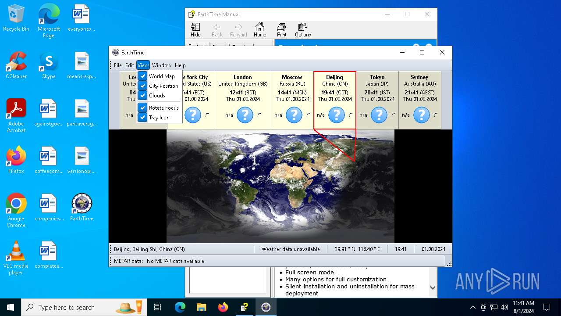The image size is (561, 316).
Task: Disable the Tray Icon option
Action: [x=159, y=117]
